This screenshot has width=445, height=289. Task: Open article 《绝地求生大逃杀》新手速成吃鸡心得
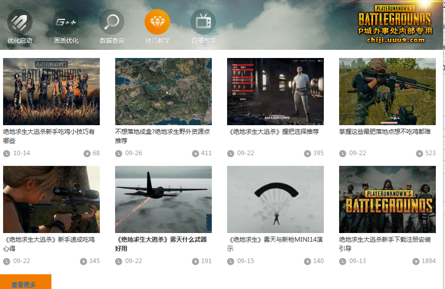tap(49, 244)
